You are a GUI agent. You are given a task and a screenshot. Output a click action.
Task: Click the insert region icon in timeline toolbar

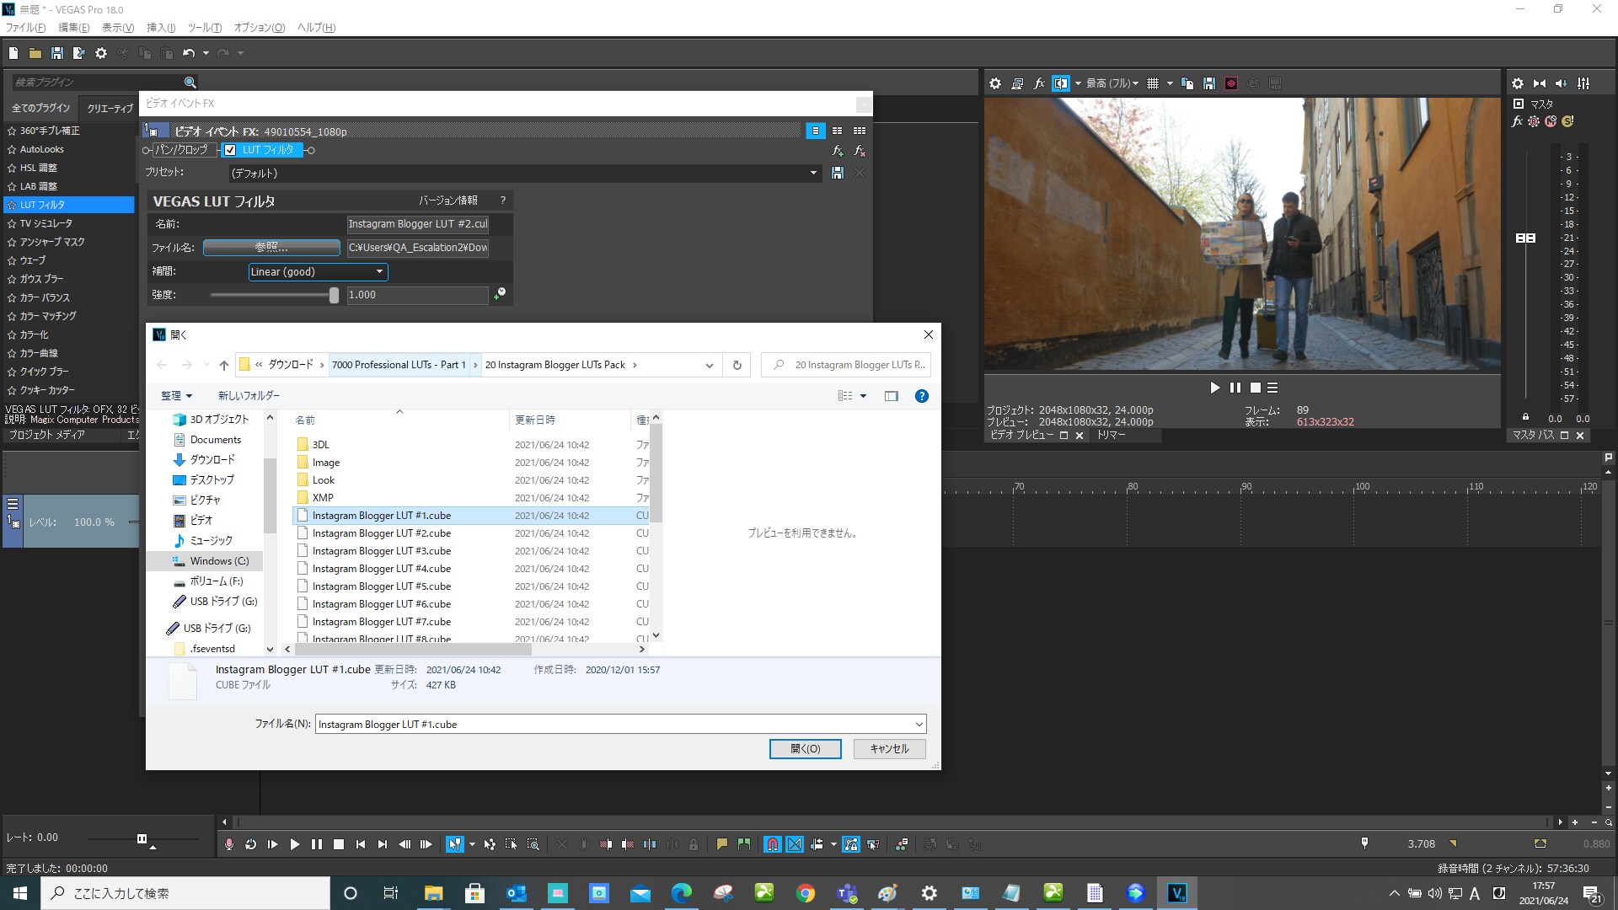tap(743, 844)
